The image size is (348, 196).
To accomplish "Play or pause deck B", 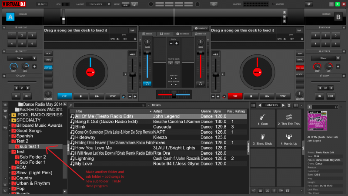I will tap(267, 96).
